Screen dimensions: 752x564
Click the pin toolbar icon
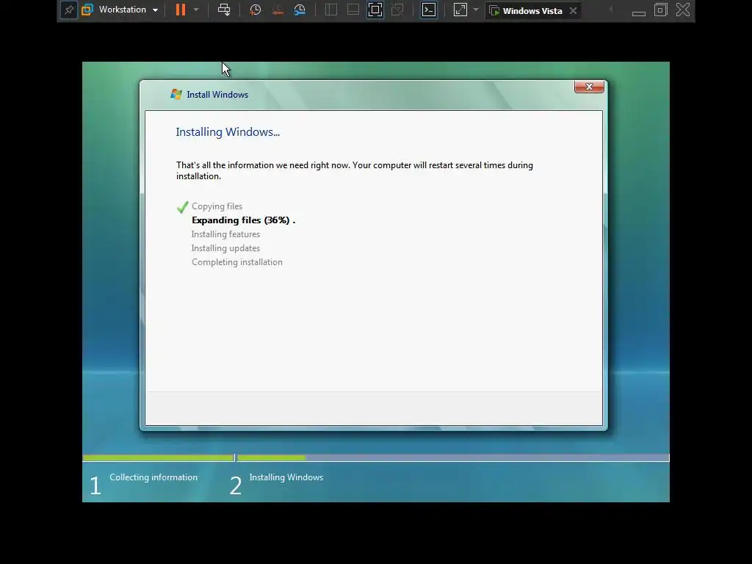[69, 10]
